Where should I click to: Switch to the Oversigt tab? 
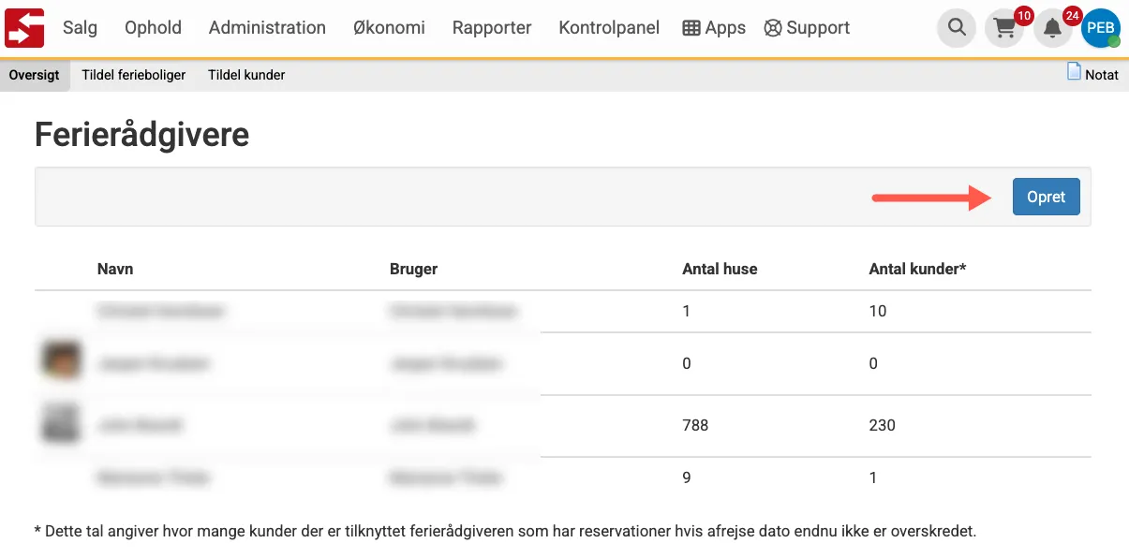(34, 75)
